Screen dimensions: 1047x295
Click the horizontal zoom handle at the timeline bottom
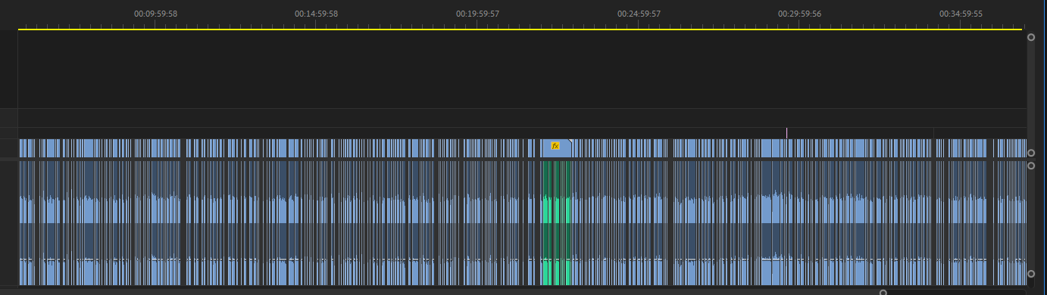883,292
